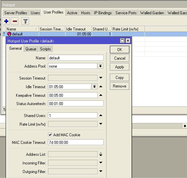Expand the Incoming Filter field
The height and width of the screenshot is (178, 187).
(101, 162)
